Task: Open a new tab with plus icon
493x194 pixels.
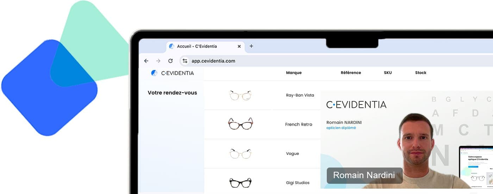Action: [251, 46]
